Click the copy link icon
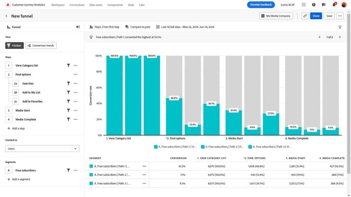This screenshot has height=197, width=351. click(305, 16)
